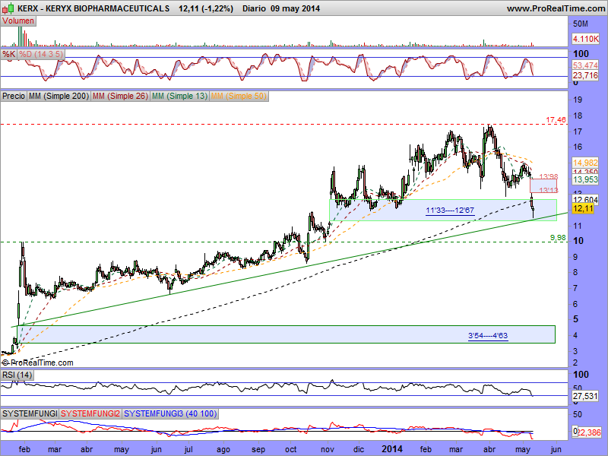The width and height of the screenshot is (608, 456).
Task: Click the red SYSTEMFUNGI2 label
Action: pos(90,413)
